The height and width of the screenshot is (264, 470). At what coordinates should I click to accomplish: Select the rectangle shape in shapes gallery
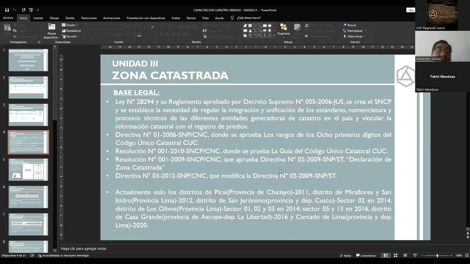264,26
